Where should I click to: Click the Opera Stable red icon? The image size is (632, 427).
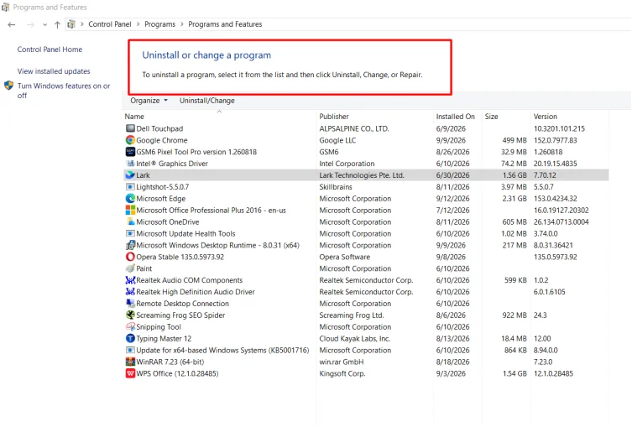[x=130, y=257]
